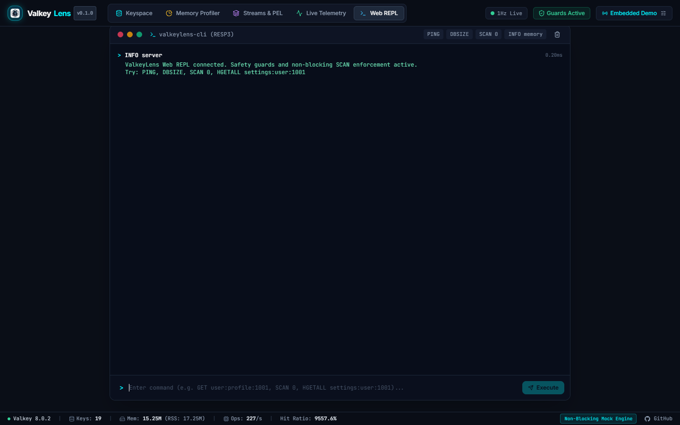Image resolution: width=680 pixels, height=425 pixels.
Task: Switch to the Memory Profiler tab
Action: (193, 13)
